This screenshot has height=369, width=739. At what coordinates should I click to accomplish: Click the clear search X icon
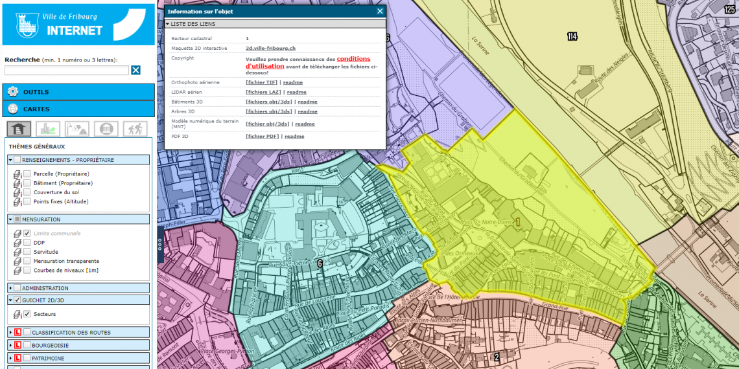click(x=135, y=70)
